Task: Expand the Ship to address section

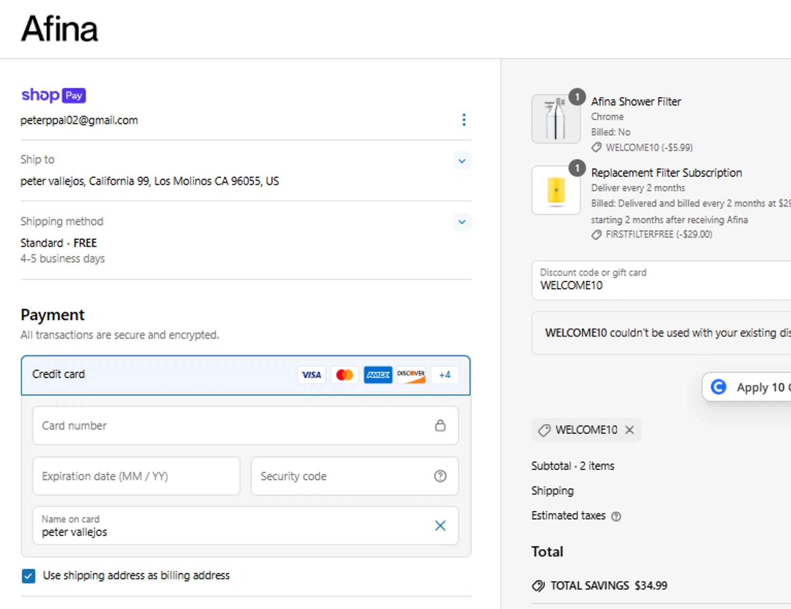Action: 462,161
